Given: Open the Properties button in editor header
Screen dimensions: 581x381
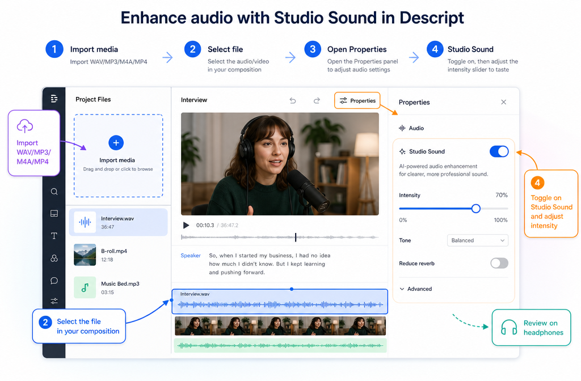Looking at the screenshot, I should [357, 100].
